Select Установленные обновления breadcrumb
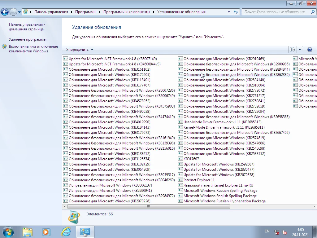 point(181,12)
